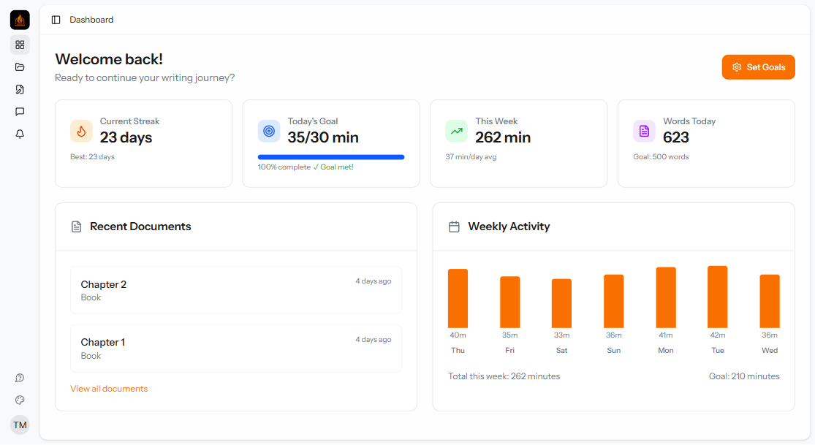815x445 pixels.
Task: Open the TM user avatar menu
Action: pos(20,425)
